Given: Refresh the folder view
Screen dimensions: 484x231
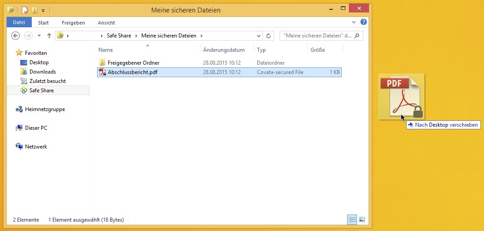Looking at the screenshot, I should point(268,36).
